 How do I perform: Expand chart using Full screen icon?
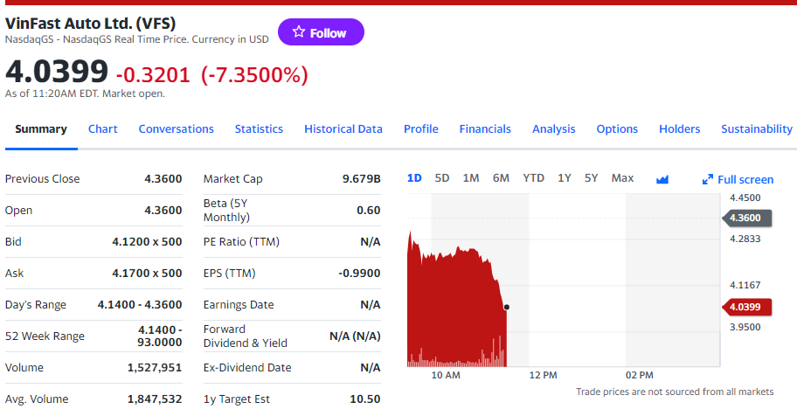[x=709, y=179]
